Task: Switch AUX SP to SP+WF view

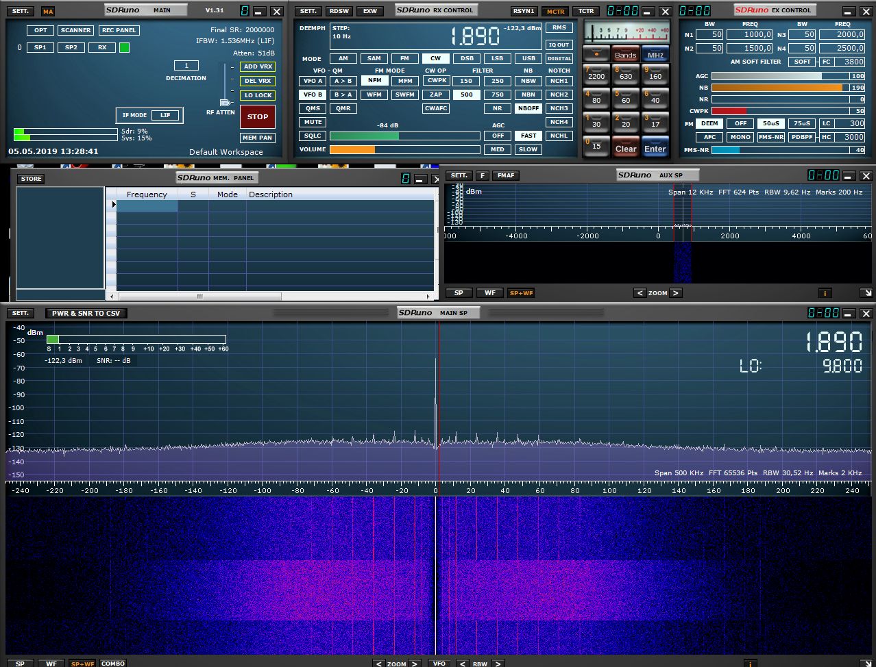Action: click(521, 292)
